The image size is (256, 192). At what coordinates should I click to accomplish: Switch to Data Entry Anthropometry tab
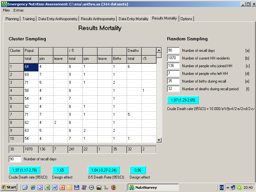58,19
